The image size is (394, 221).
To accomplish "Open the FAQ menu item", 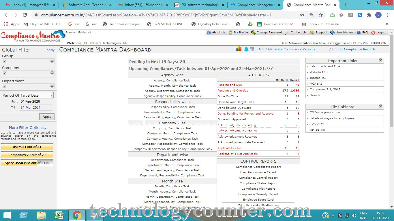I will tap(363, 33).
